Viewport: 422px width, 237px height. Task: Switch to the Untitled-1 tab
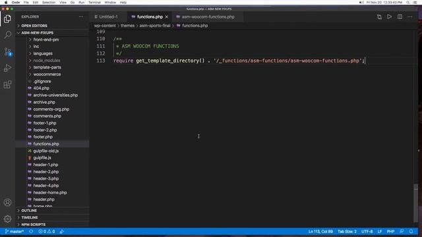coord(108,16)
